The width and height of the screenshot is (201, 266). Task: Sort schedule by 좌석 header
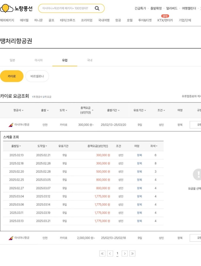[154, 146]
